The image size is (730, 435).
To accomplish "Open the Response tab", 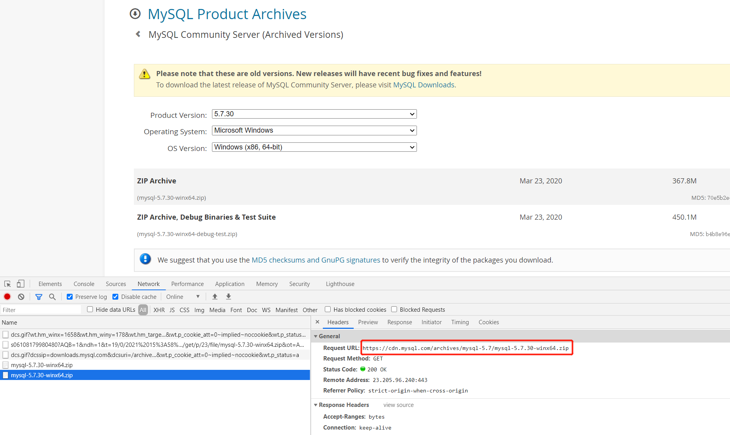I will tap(400, 322).
